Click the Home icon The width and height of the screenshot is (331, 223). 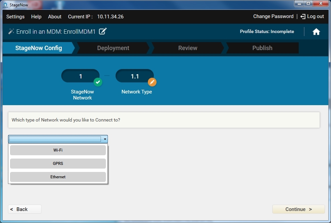pos(316,32)
